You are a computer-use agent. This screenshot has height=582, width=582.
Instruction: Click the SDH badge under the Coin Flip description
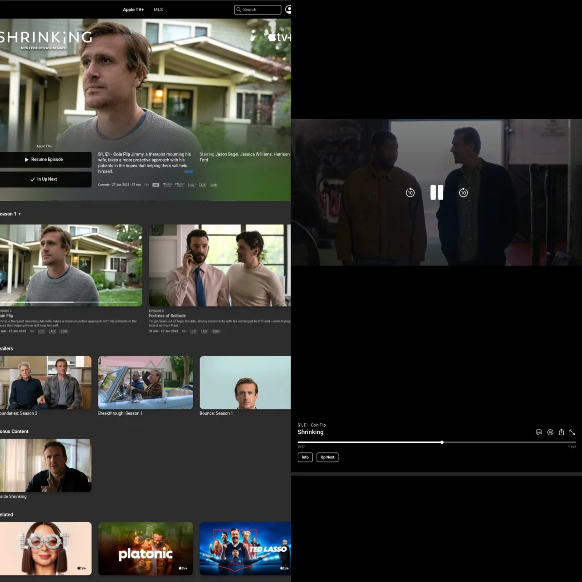coord(64,331)
